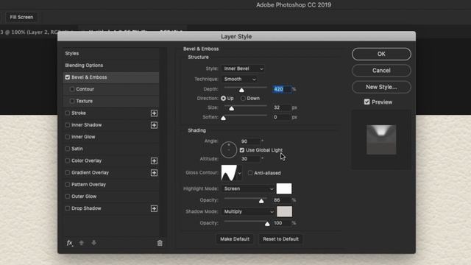Click the Shadow Opacity value 100
The width and height of the screenshot is (471, 265).
coord(282,223)
